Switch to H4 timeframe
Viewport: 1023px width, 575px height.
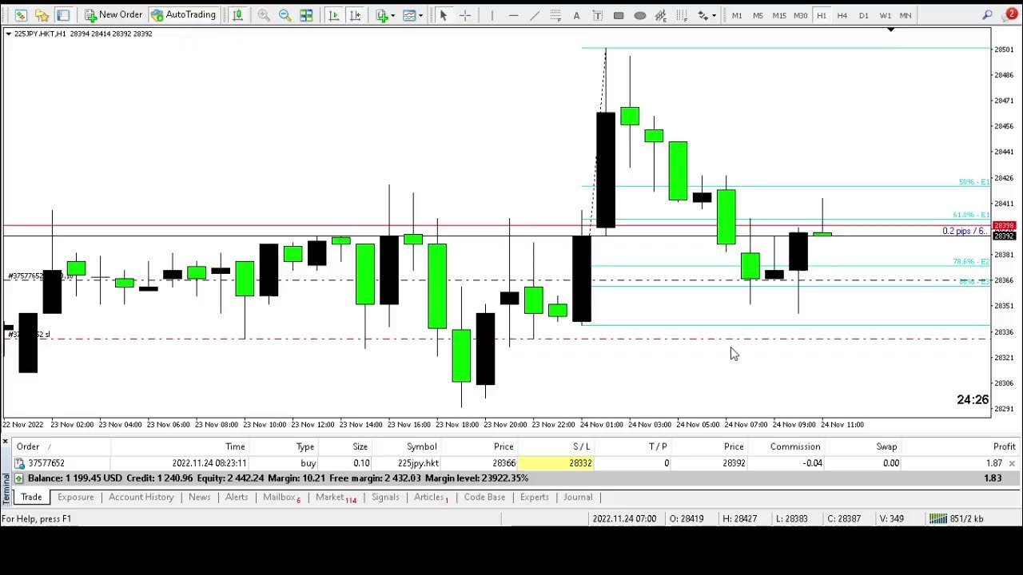pyautogui.click(x=842, y=15)
